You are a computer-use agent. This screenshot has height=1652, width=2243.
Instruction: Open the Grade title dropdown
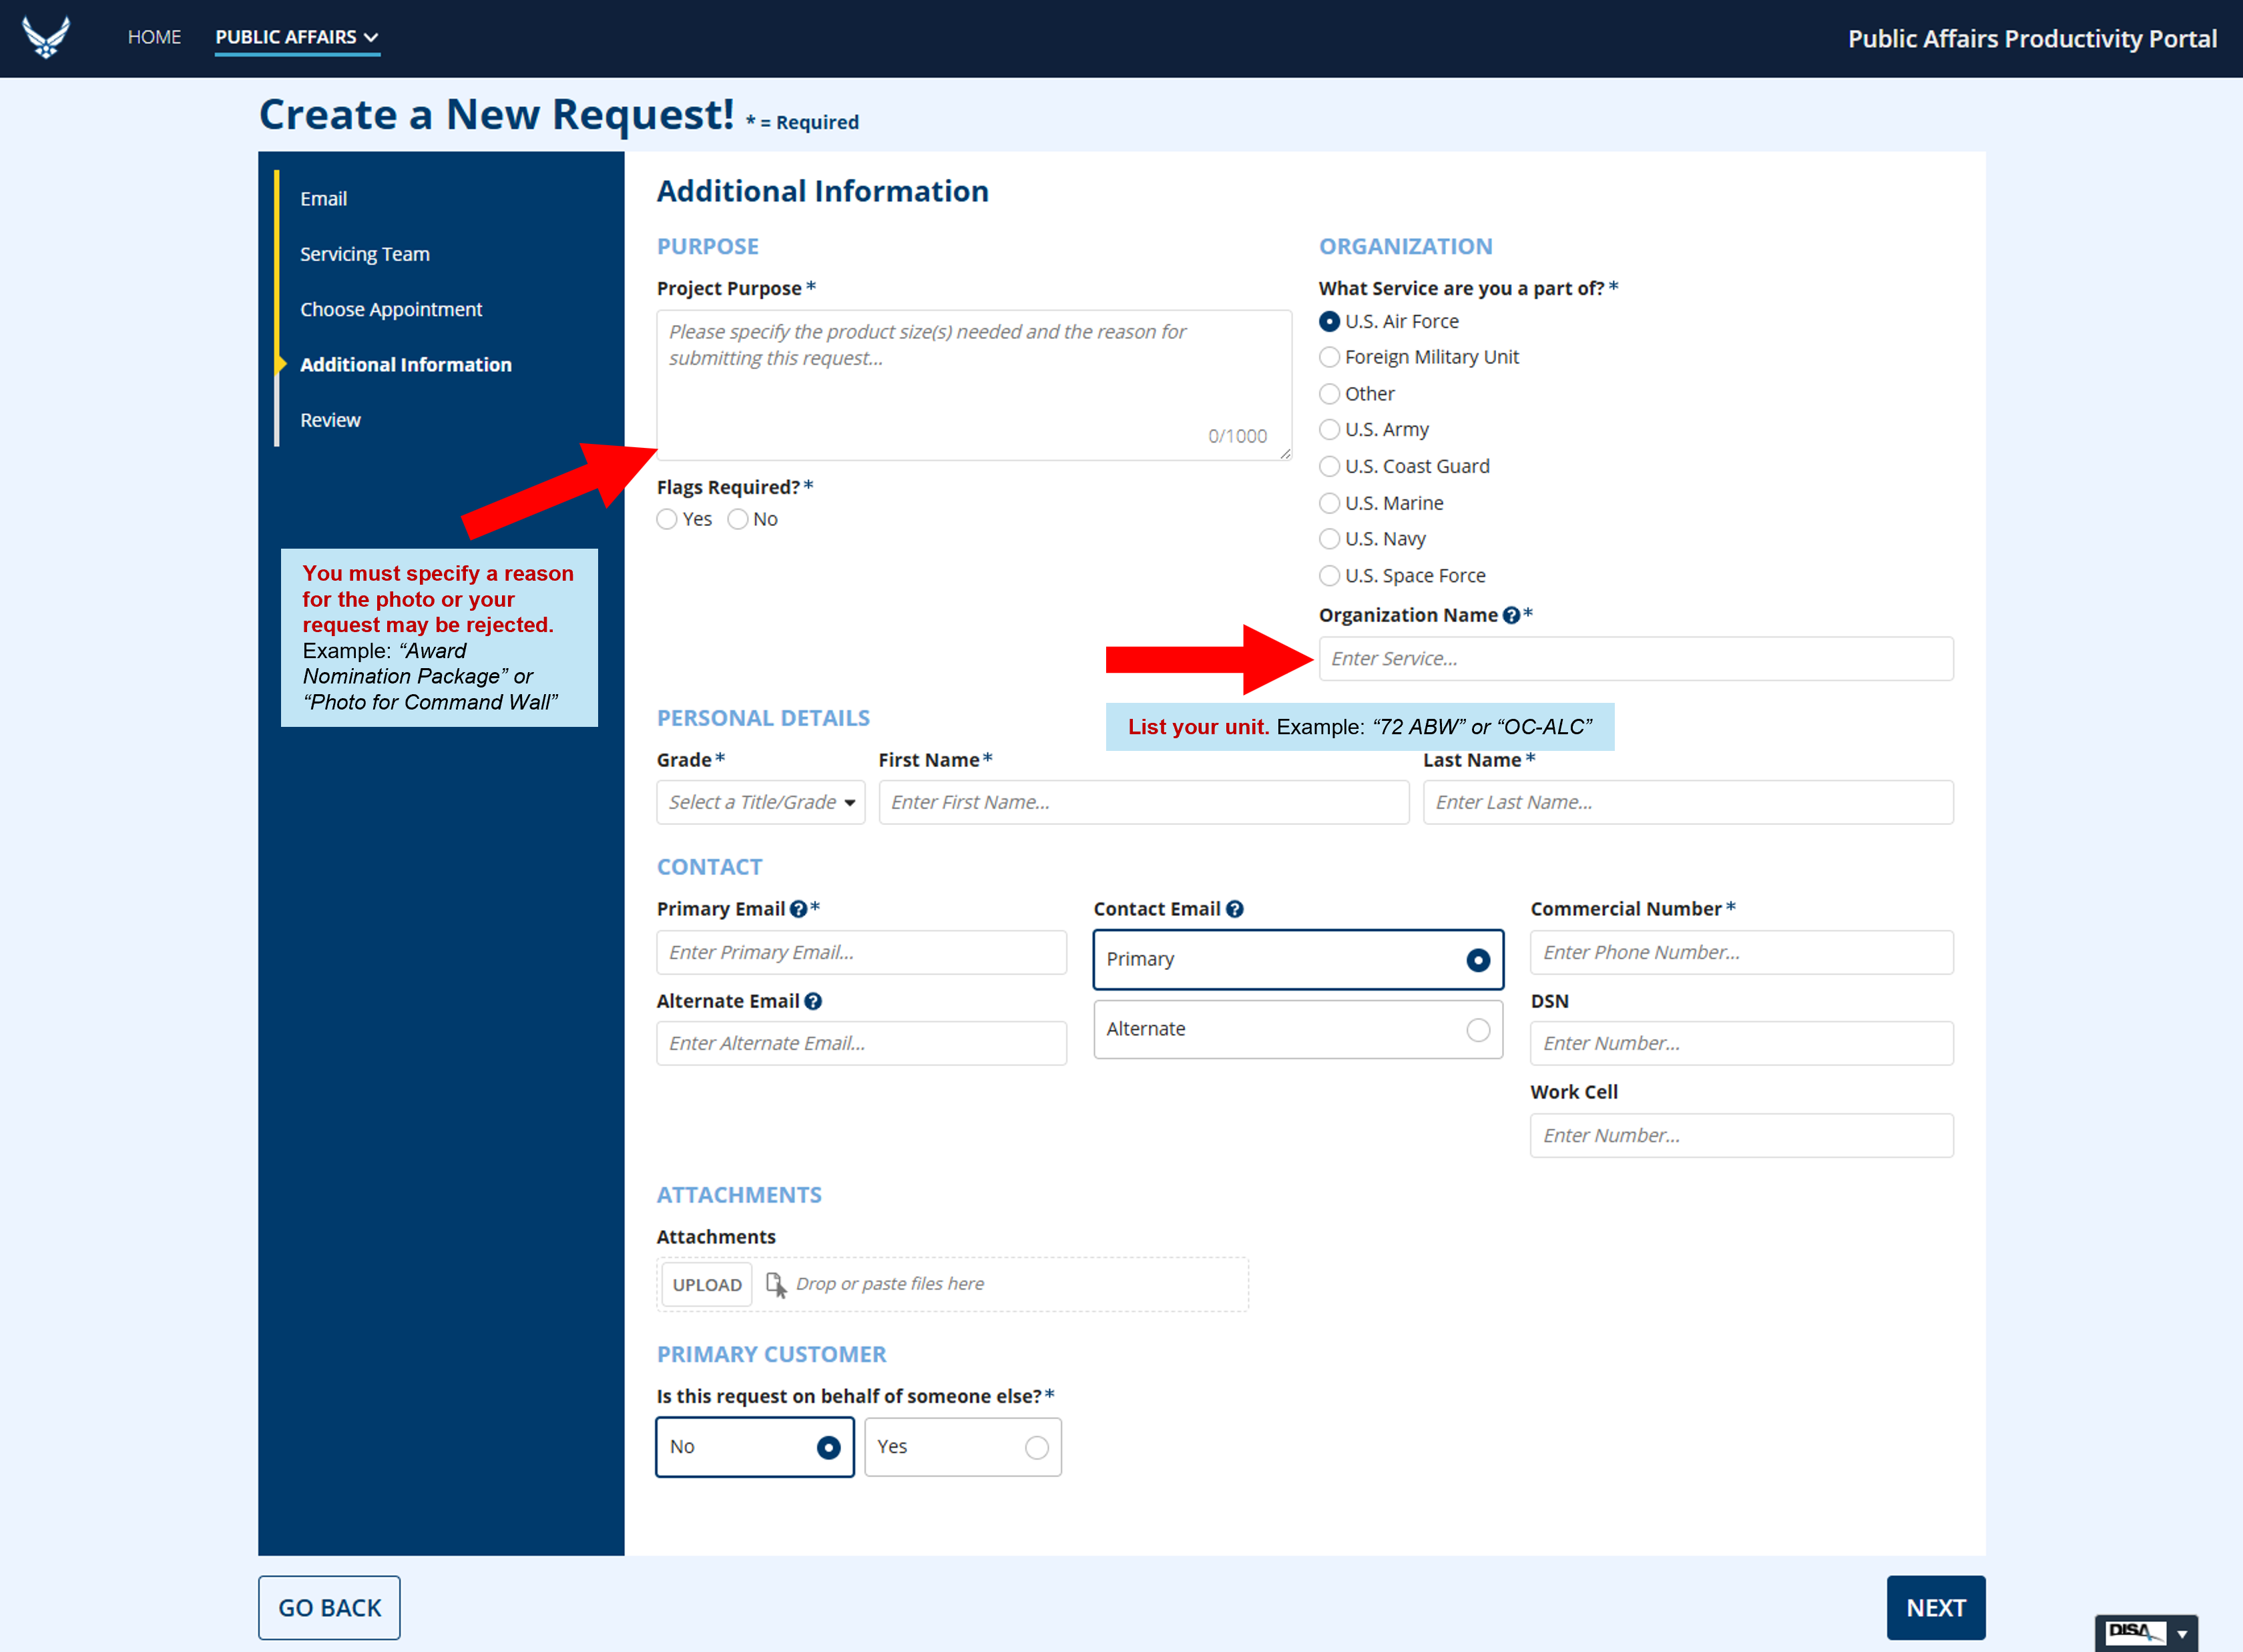click(x=760, y=802)
